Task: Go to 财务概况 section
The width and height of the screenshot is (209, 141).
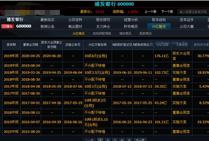Action: point(131,27)
